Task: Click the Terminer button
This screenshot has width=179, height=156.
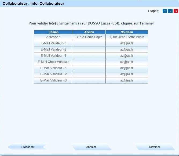Action: 154,147
